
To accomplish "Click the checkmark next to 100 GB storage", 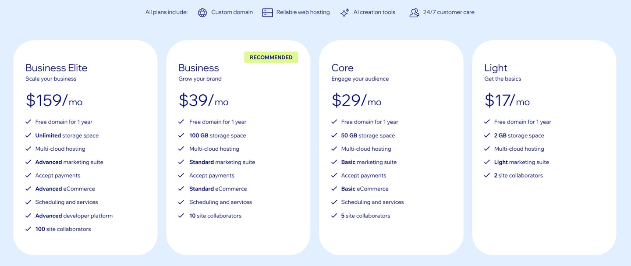I will tap(181, 135).
